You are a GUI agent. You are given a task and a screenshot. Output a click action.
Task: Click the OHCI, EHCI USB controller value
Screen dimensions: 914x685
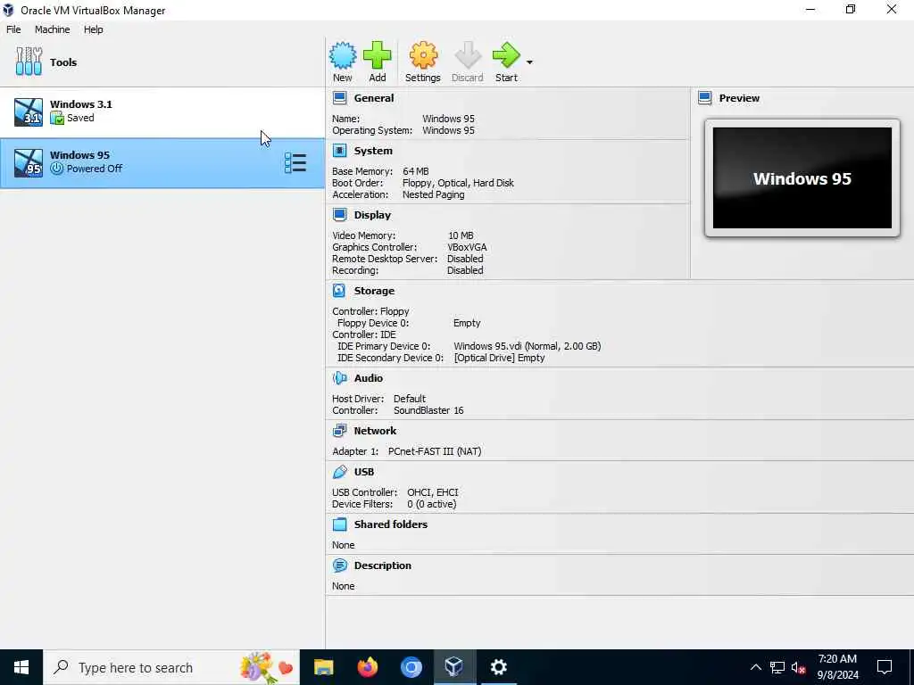tap(433, 492)
